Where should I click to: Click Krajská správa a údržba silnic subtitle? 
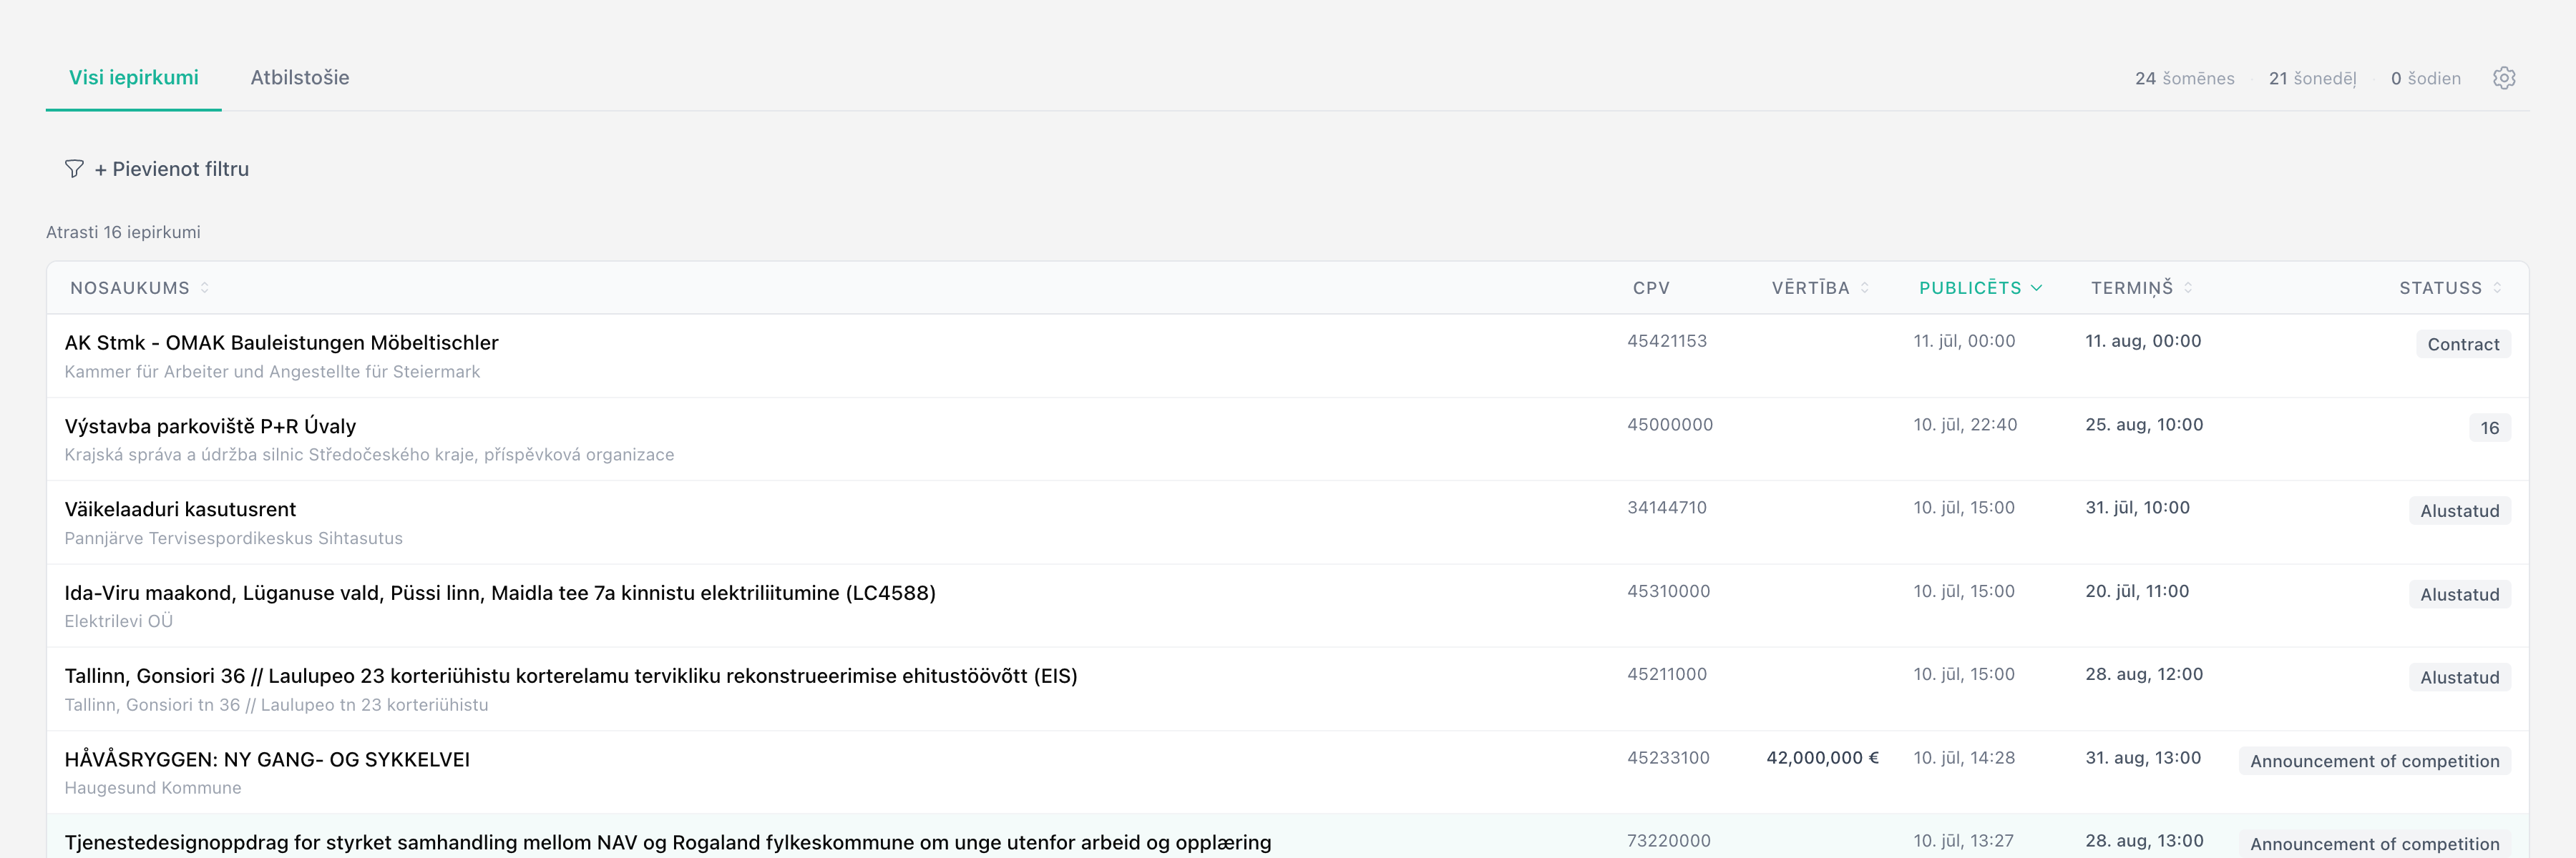pos(369,455)
